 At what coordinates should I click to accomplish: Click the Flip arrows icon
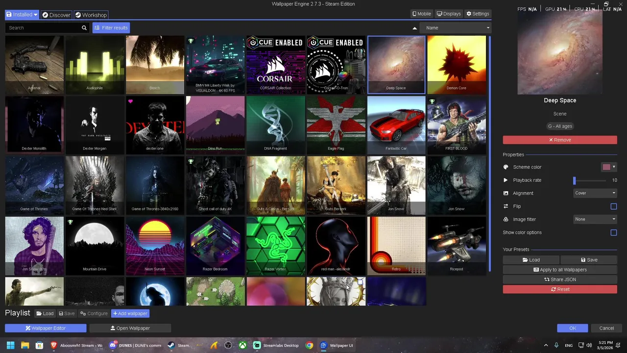point(506,206)
